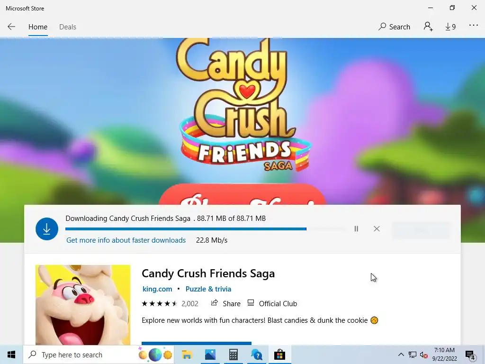
Task: Click the network status tray icon
Action: click(413, 355)
